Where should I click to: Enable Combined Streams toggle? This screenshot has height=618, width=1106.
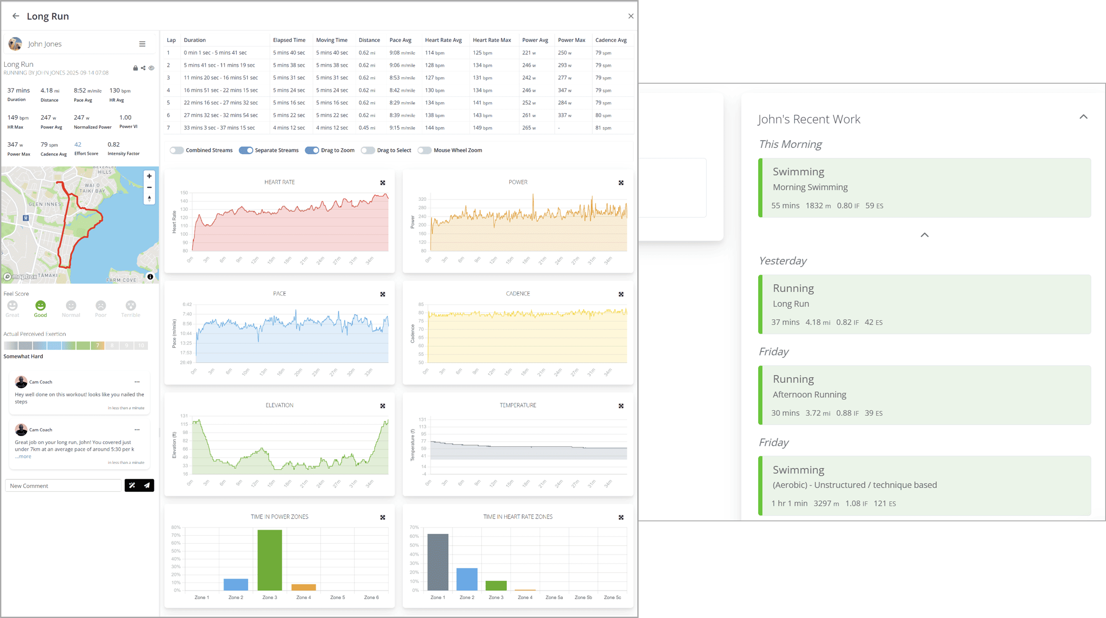176,150
